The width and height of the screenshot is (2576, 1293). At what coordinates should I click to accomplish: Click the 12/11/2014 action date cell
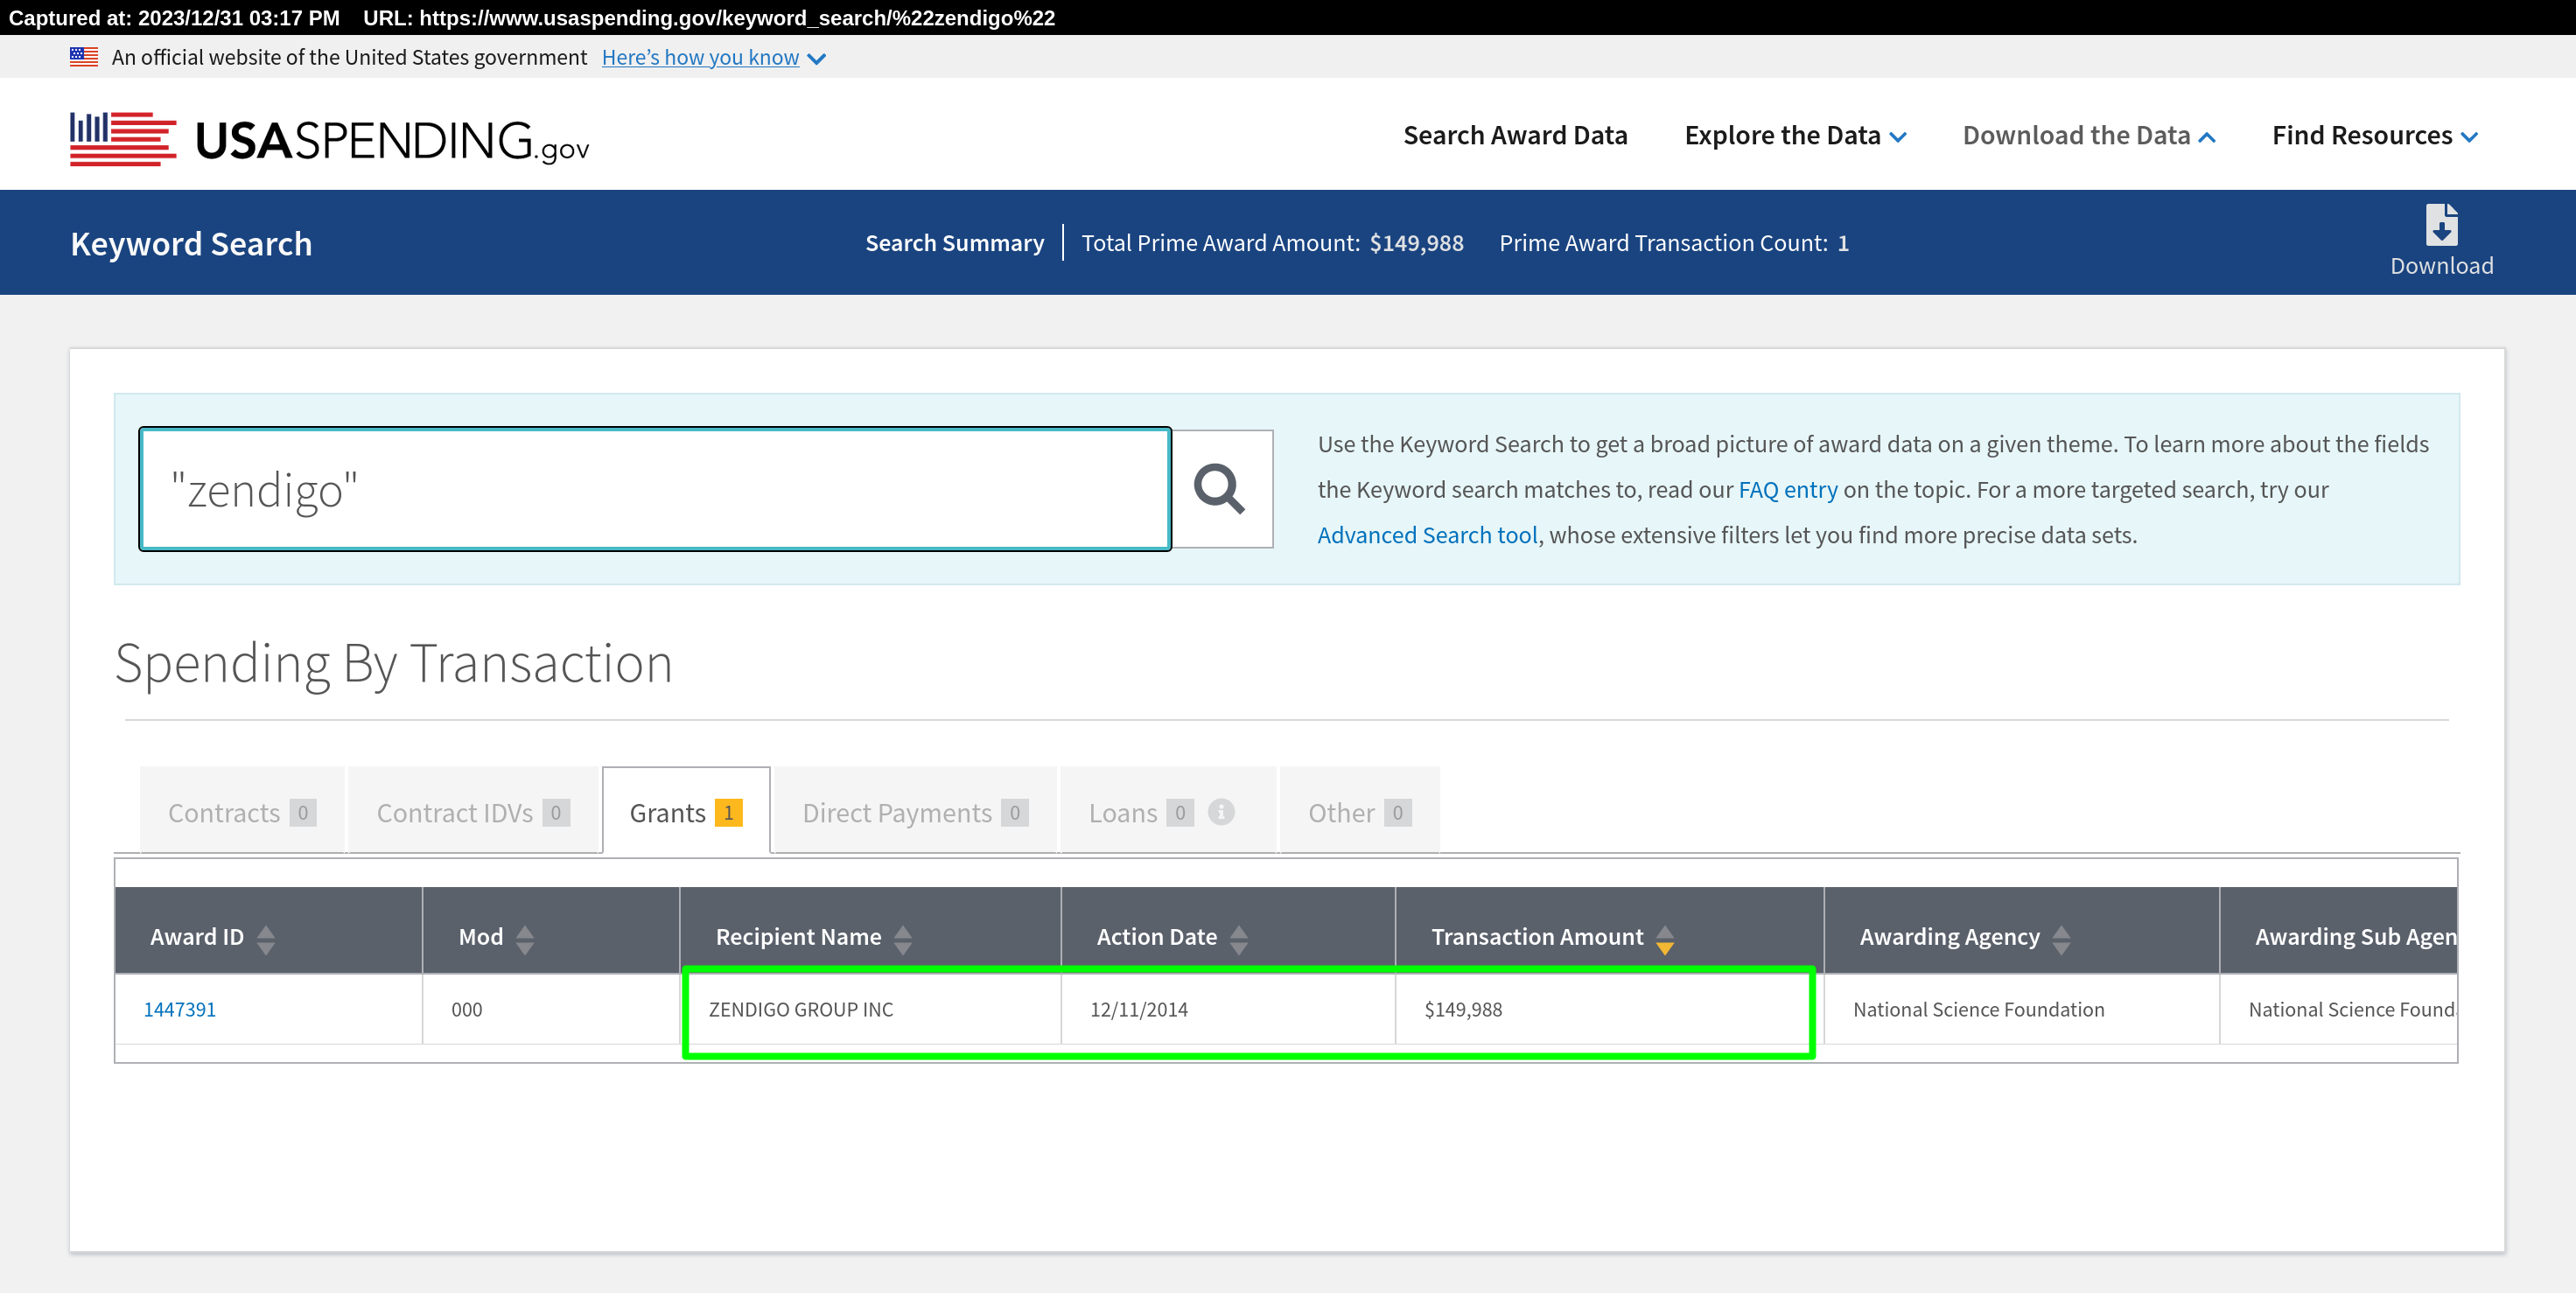1228,1009
